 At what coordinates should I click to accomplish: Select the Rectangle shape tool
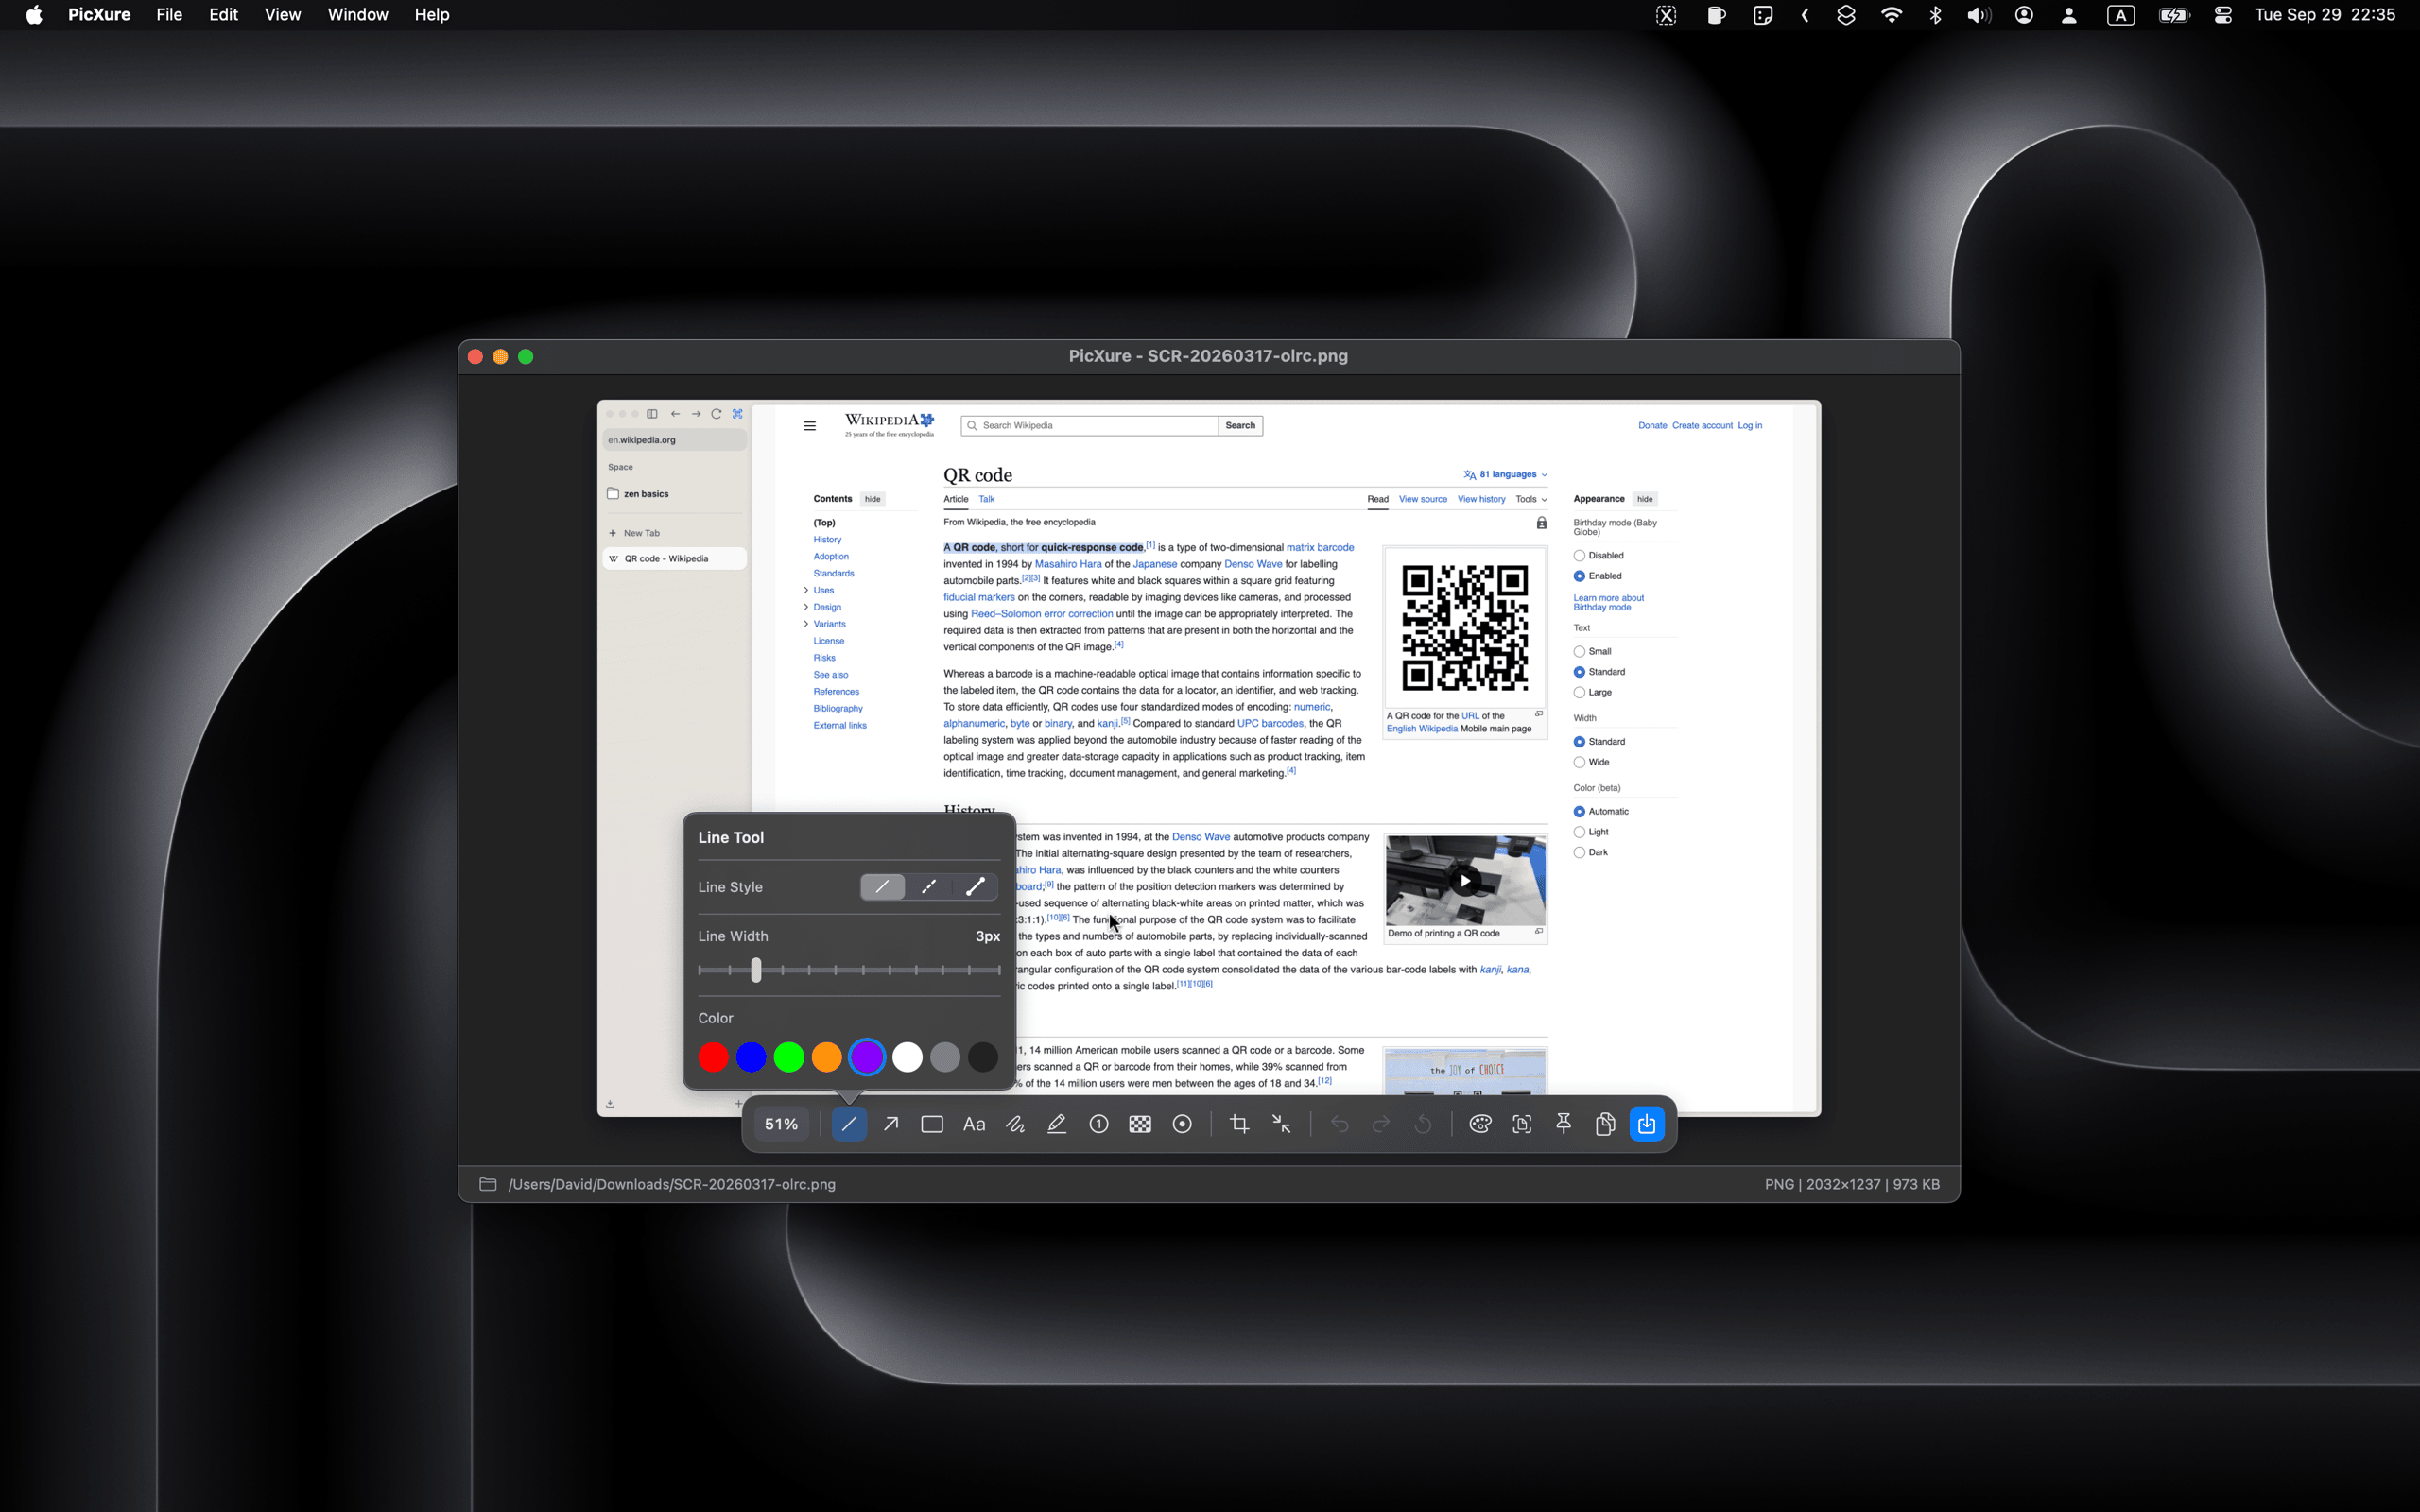(932, 1124)
